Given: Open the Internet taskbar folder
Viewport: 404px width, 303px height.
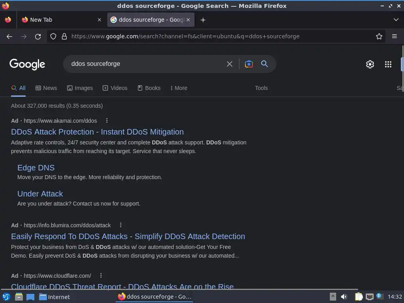Looking at the screenshot, I should (54, 297).
